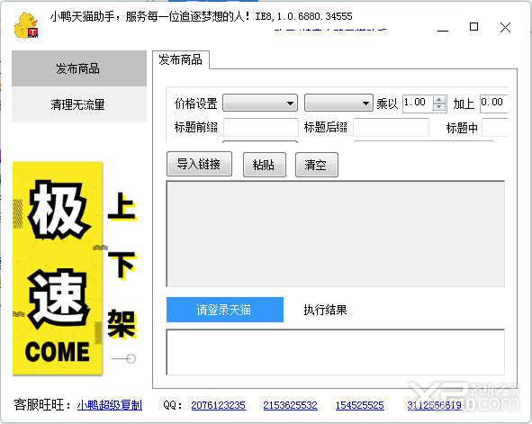Maximize the 小鸭天猫助手 window
Viewport: 532px width, 424px height.
click(474, 27)
